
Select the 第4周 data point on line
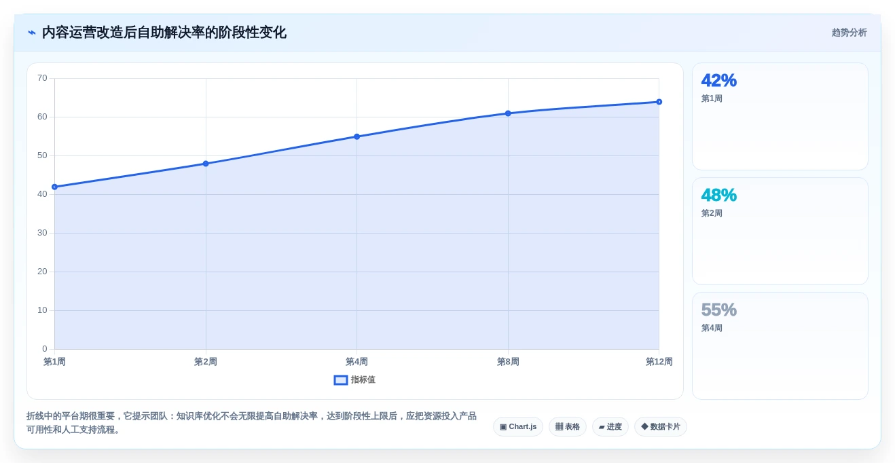pos(357,136)
